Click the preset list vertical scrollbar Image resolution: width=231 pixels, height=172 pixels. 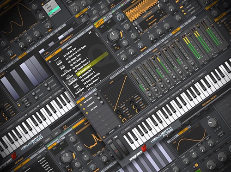click(97, 34)
